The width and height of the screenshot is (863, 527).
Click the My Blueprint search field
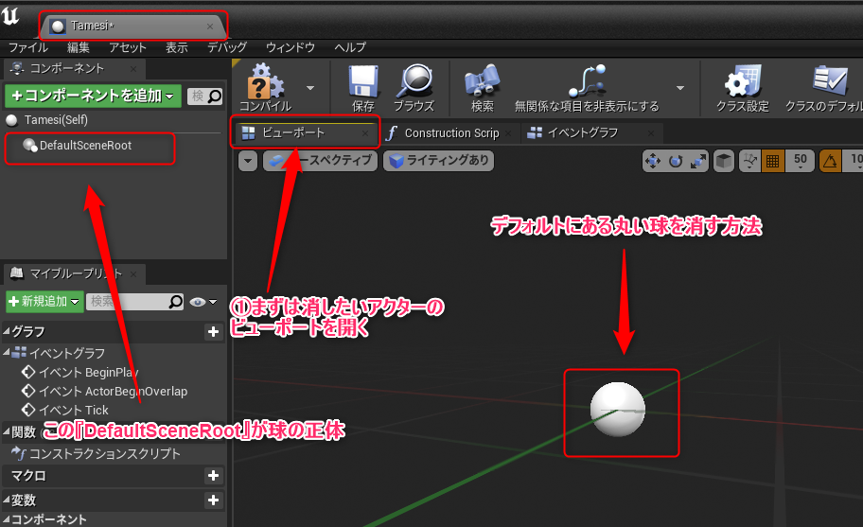click(128, 302)
